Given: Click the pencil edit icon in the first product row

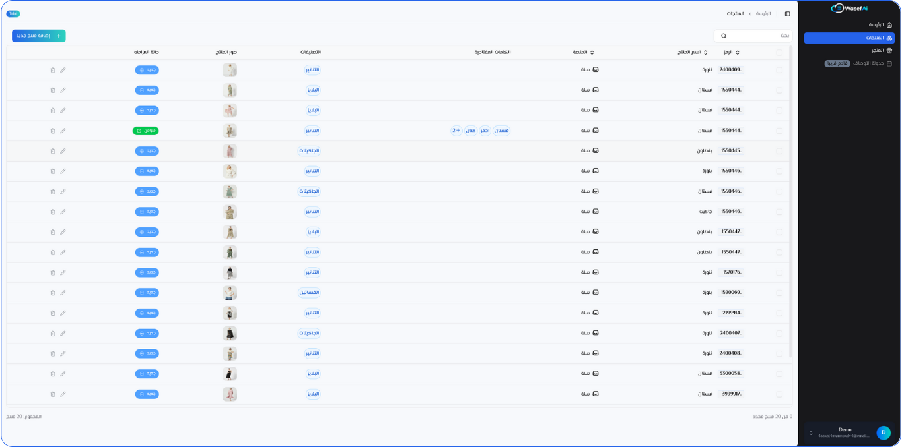Looking at the screenshot, I should pos(63,70).
